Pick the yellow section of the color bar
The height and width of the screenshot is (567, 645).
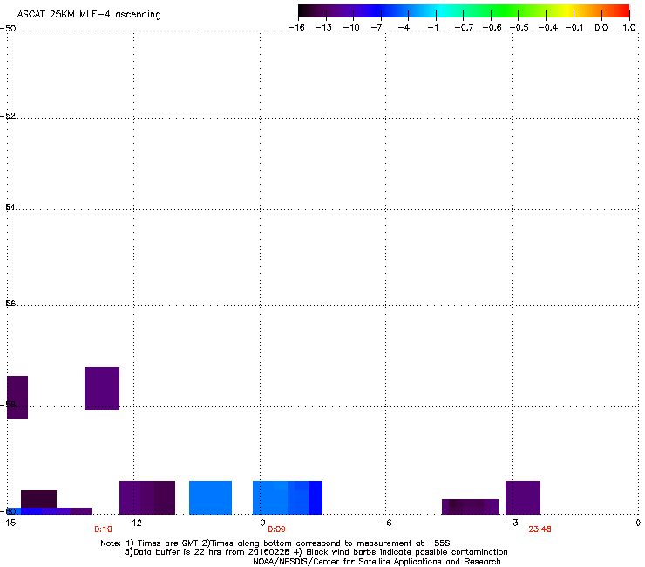(x=567, y=10)
